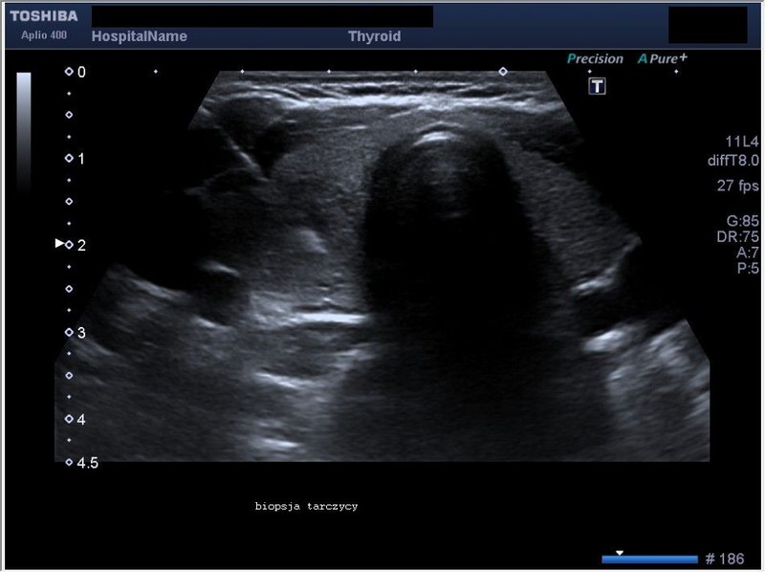Click the focus position arrow at depth 2
Viewport: 765px width, 572px height.
click(x=59, y=243)
